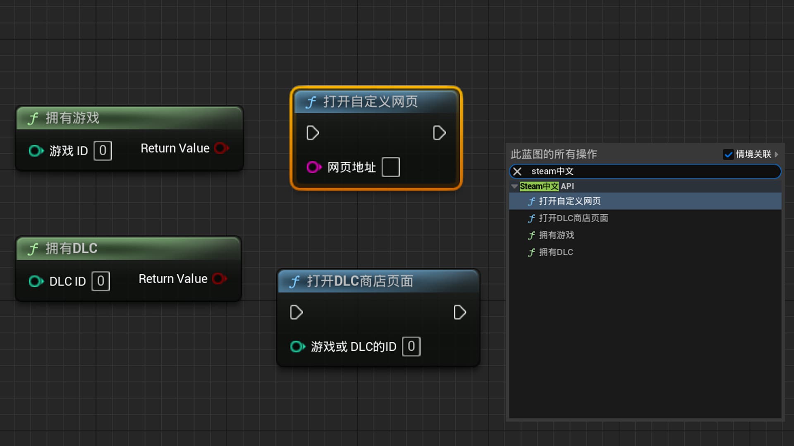The height and width of the screenshot is (446, 794).
Task: Click execution output pin of 打开自定义网页 node
Action: [x=440, y=133]
